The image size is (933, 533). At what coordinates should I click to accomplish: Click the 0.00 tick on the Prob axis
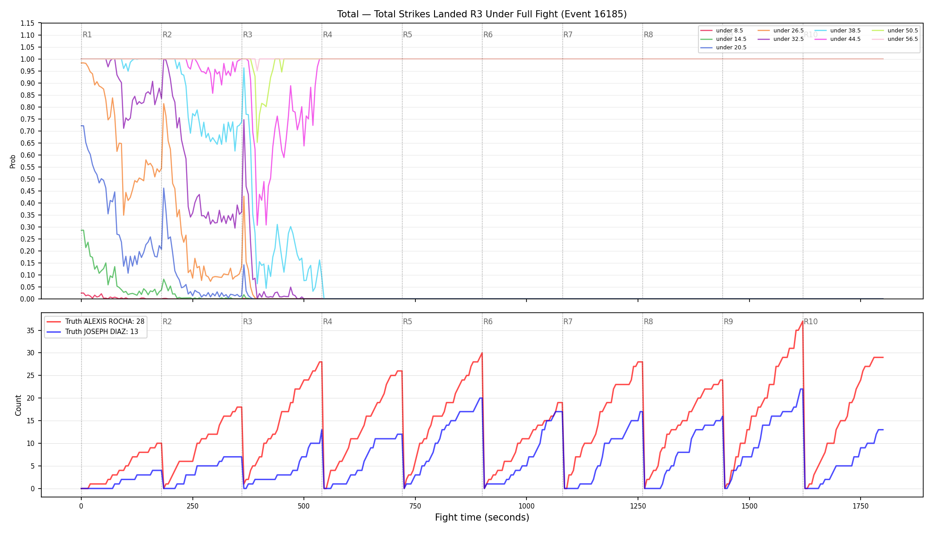28,299
